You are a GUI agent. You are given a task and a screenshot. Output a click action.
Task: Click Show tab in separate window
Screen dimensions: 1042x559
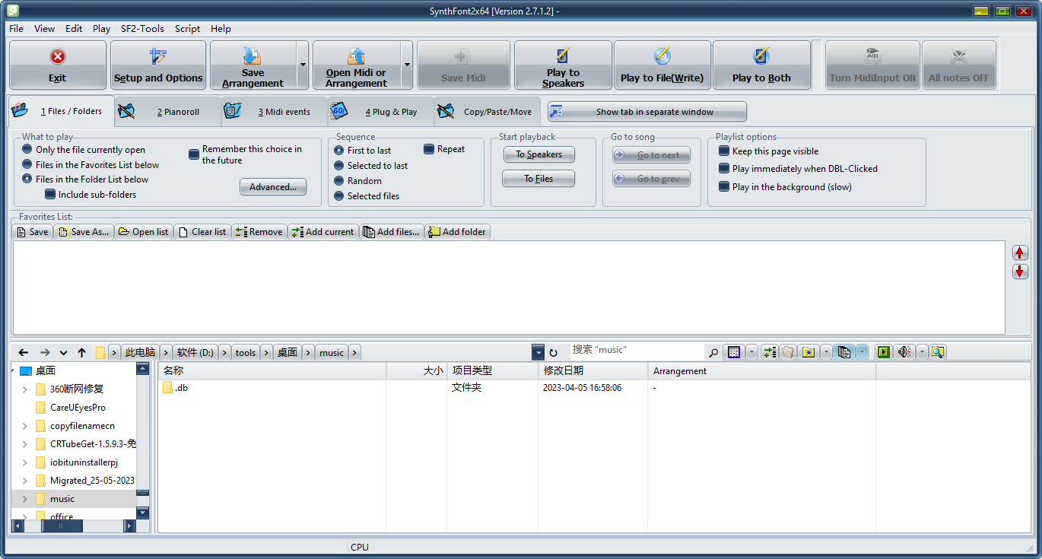[647, 112]
